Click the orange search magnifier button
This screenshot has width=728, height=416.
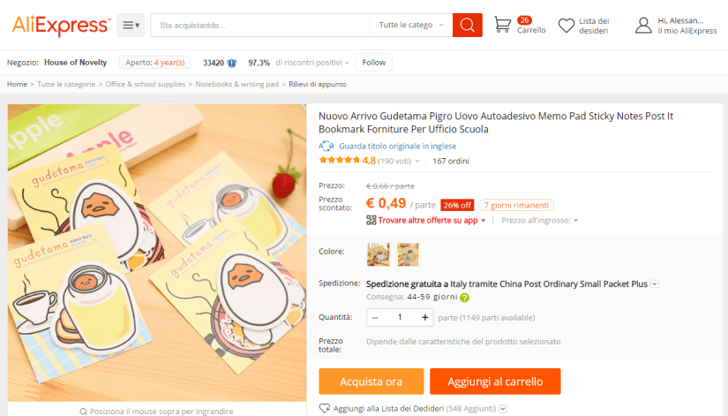click(467, 25)
